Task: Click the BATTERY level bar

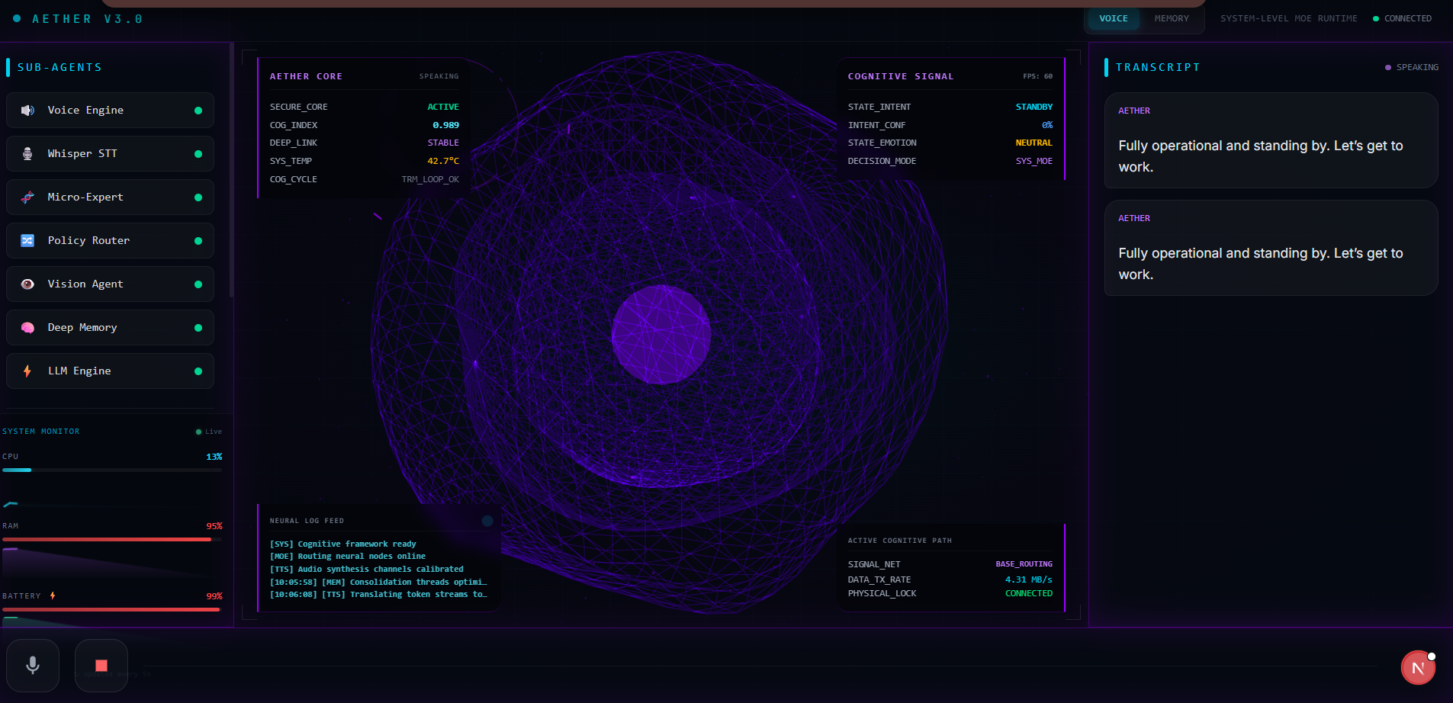Action: pos(112,610)
